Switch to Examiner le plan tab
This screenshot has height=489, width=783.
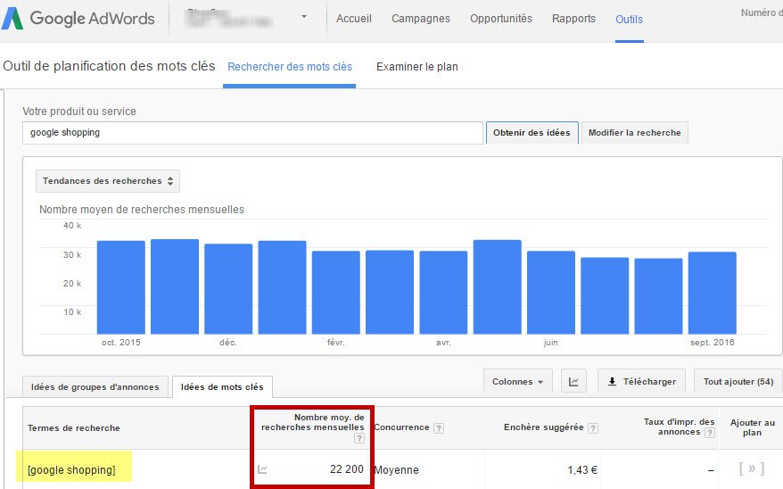click(417, 67)
